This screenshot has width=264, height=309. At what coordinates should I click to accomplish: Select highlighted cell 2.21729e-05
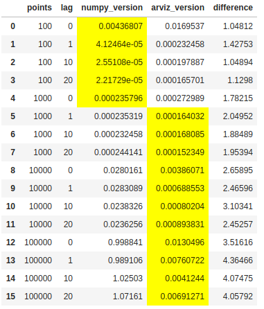click(x=112, y=80)
